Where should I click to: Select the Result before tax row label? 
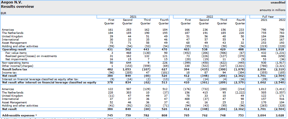(14, 69)
